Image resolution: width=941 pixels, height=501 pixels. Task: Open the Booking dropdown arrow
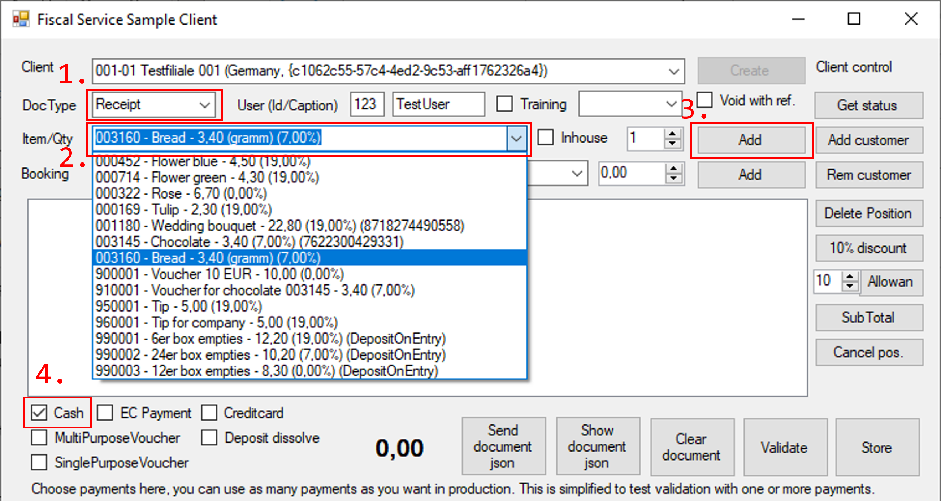[577, 173]
